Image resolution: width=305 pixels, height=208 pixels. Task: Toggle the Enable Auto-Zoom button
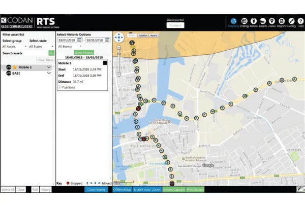[147, 189]
